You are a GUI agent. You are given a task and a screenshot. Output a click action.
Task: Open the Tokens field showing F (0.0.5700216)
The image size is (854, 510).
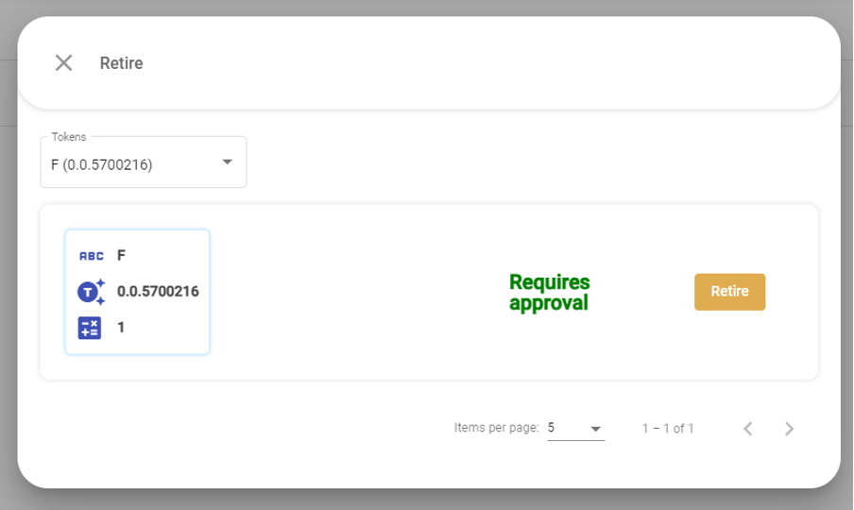coord(132,164)
